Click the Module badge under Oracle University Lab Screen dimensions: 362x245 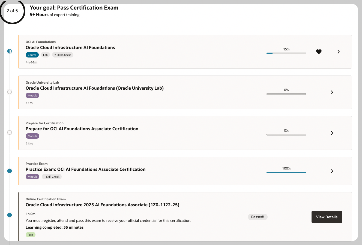(x=32, y=95)
